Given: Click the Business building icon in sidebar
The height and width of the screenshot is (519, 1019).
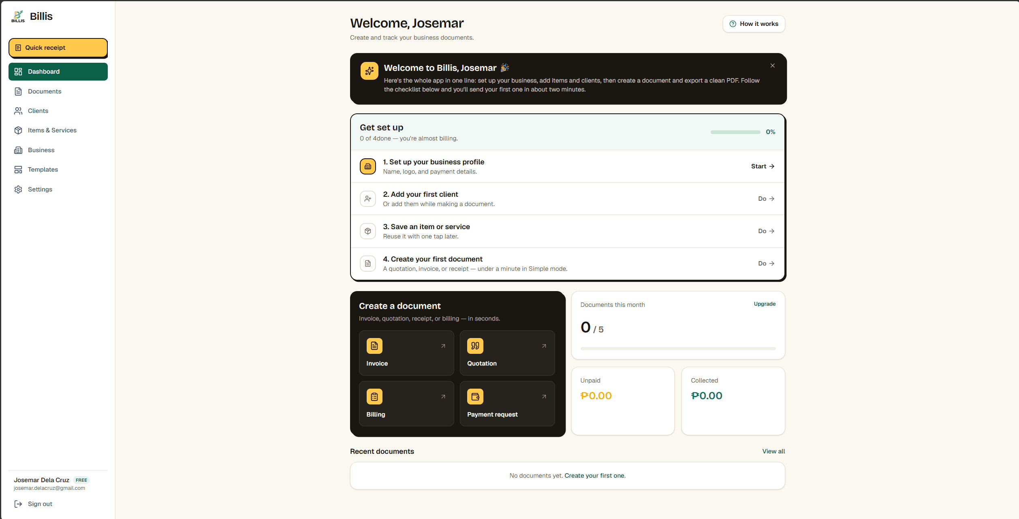Looking at the screenshot, I should pos(18,150).
